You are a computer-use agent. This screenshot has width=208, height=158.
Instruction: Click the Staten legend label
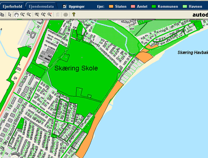pyautogui.click(x=121, y=6)
